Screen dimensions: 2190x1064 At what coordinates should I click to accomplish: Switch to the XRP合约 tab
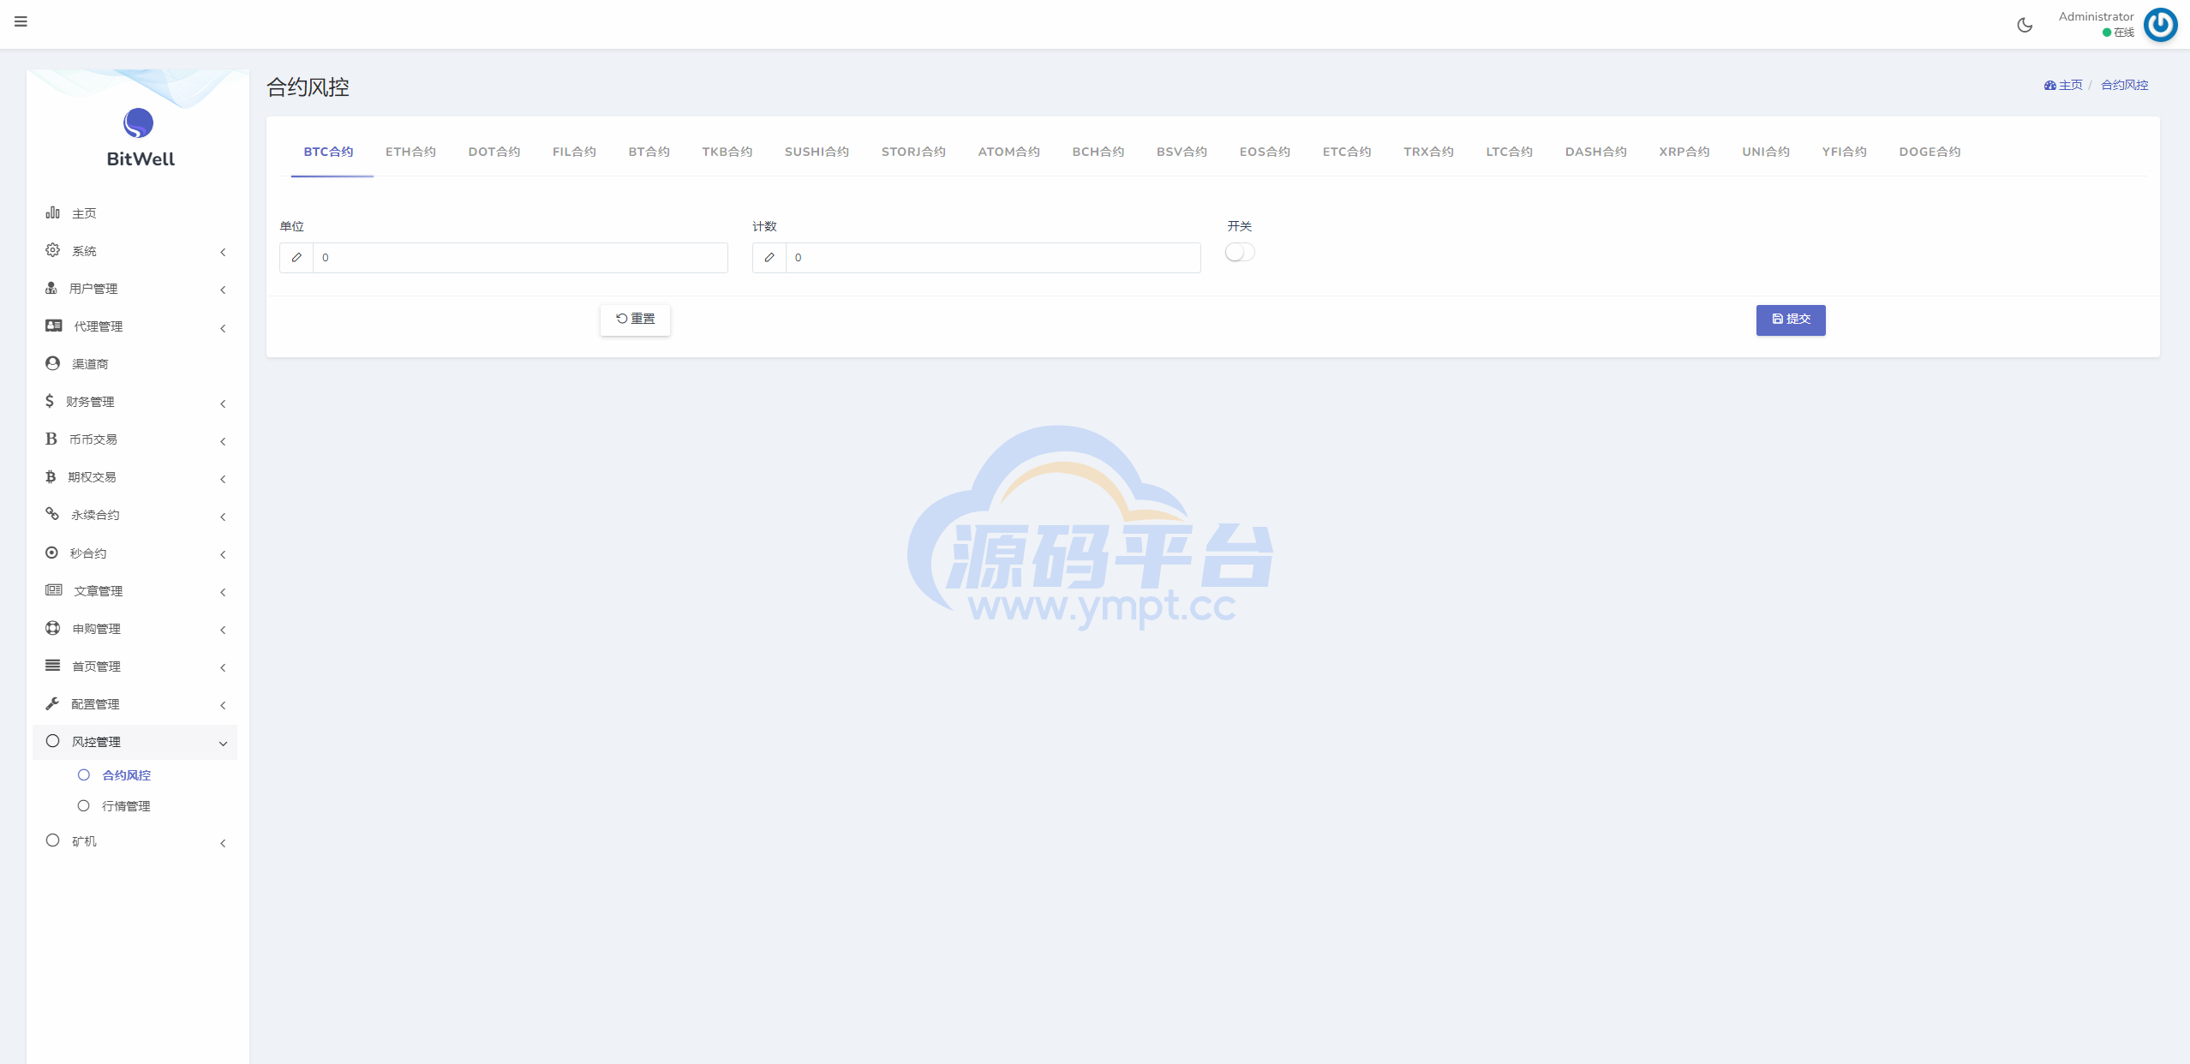1684,152
